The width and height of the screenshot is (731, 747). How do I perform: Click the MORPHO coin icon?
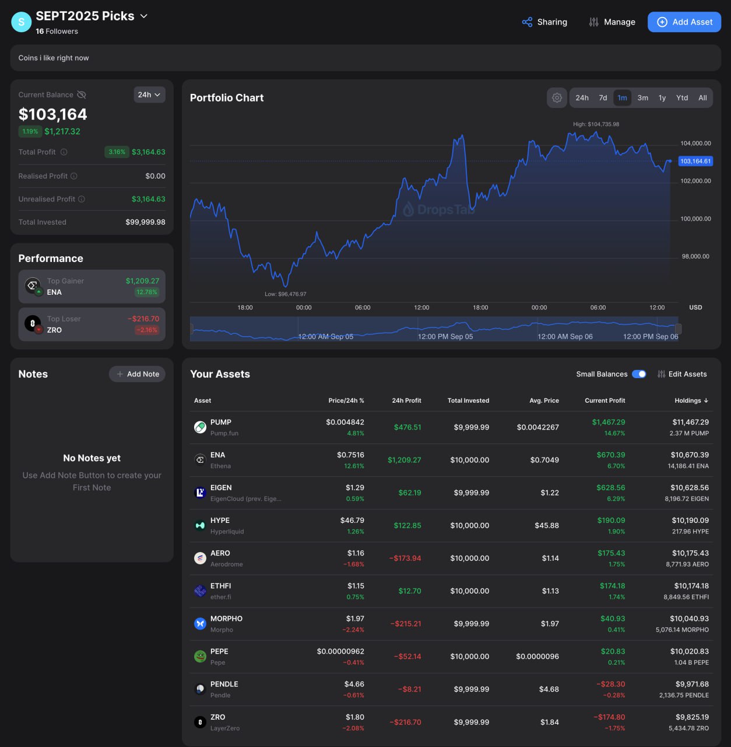[200, 623]
